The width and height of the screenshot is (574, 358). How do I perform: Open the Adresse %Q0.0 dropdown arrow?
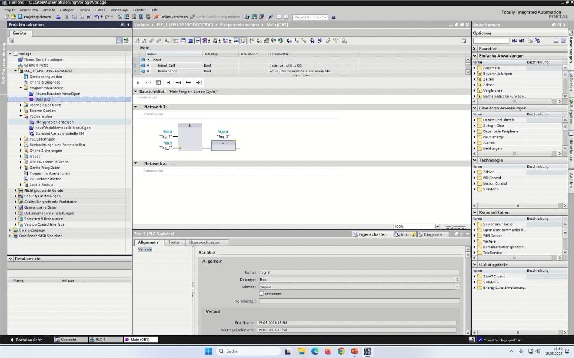click(x=457, y=287)
